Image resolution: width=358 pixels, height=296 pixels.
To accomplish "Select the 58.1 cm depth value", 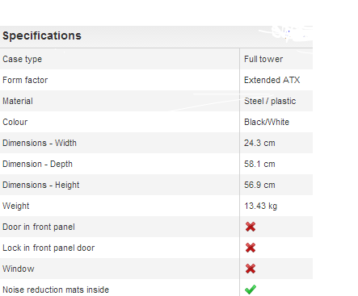I will [259, 164].
